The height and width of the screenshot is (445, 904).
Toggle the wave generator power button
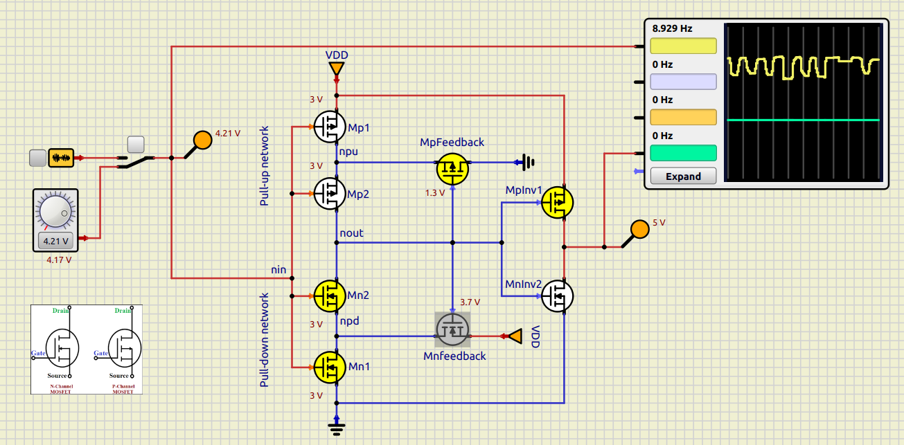click(38, 158)
